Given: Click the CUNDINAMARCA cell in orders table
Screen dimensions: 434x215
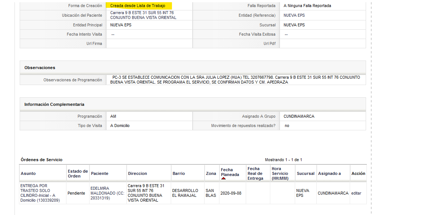Looking at the screenshot, I should [x=333, y=193].
